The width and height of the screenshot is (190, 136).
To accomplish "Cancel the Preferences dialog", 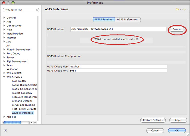I will point(155,130).
